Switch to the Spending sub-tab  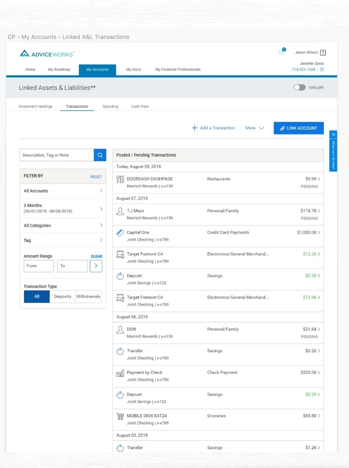110,106
